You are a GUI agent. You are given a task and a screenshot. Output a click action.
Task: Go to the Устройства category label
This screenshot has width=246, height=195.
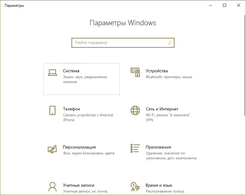pyautogui.click(x=157, y=71)
